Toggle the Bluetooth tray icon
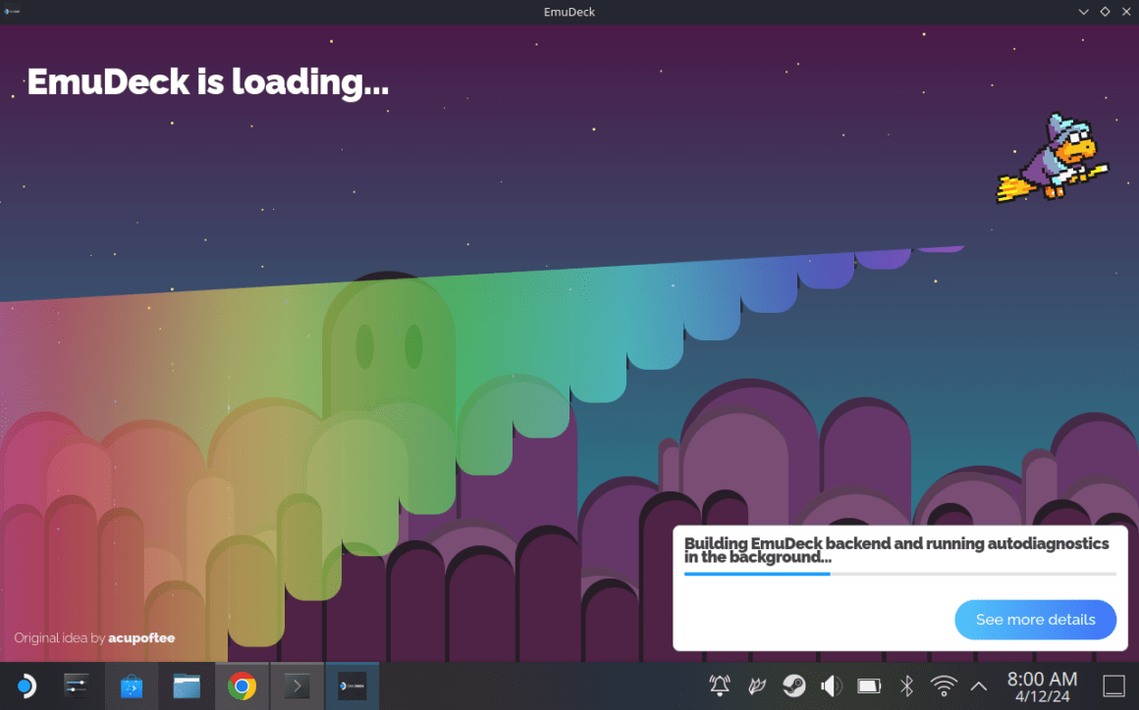 pyautogui.click(x=906, y=685)
